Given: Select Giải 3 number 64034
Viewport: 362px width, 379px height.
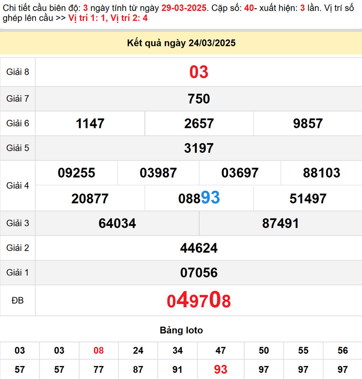Looking at the screenshot, I should 117,223.
